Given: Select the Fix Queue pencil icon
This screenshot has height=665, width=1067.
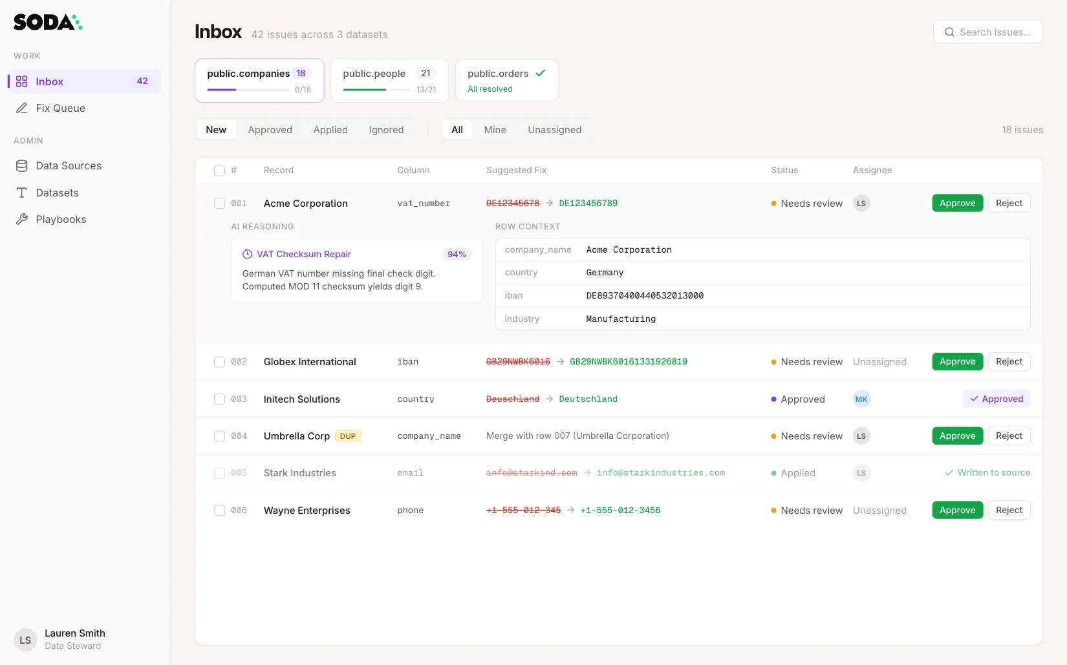Looking at the screenshot, I should pyautogui.click(x=21, y=108).
